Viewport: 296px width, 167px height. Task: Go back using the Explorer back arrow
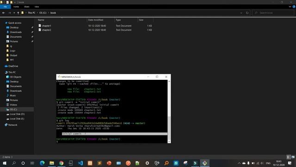click(4, 13)
